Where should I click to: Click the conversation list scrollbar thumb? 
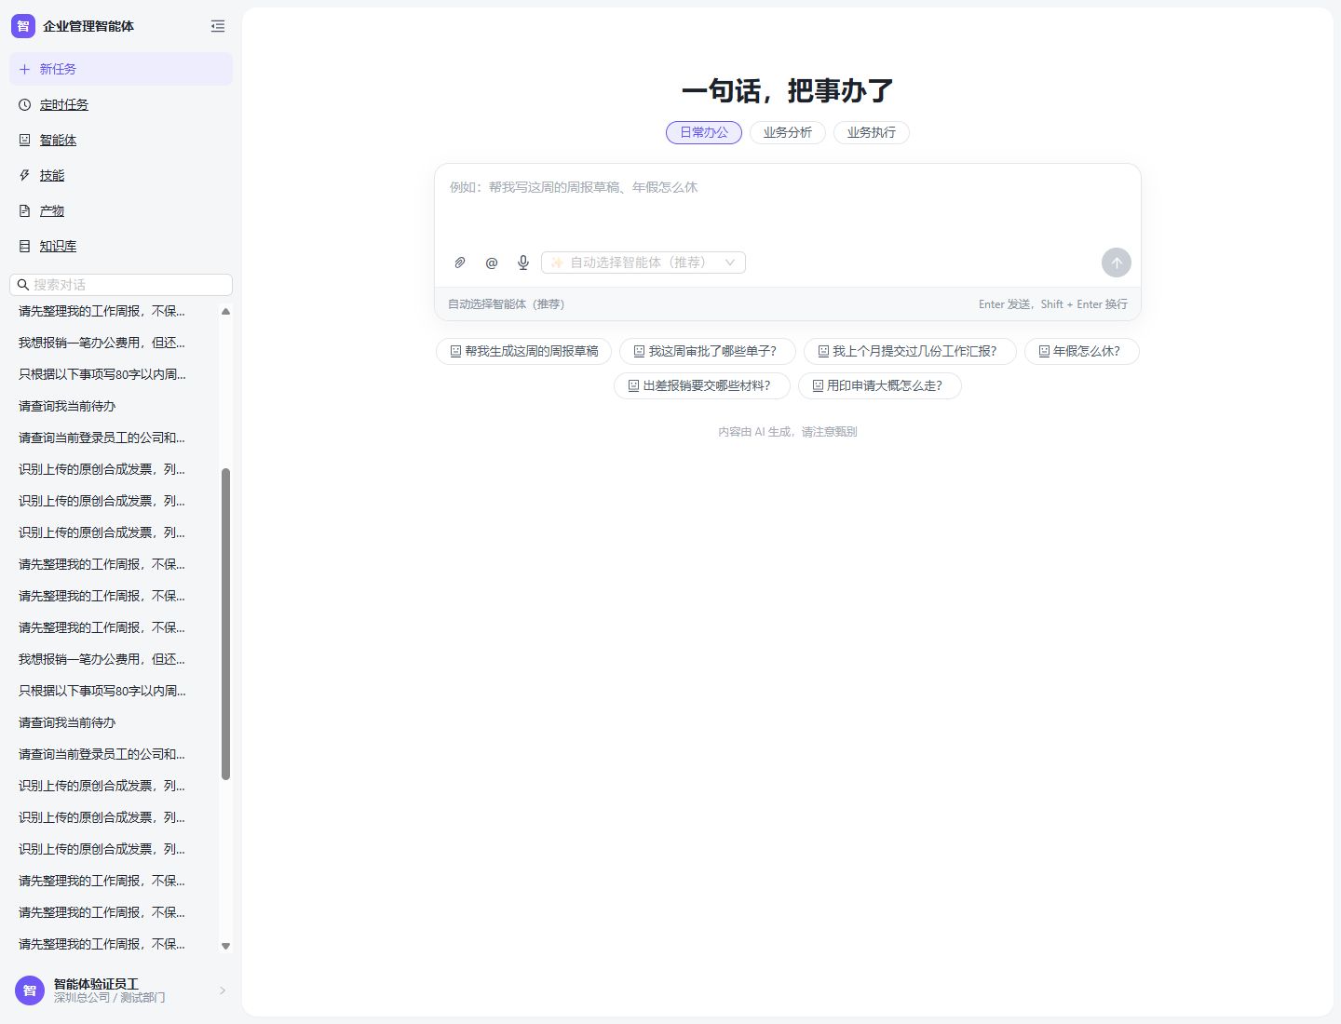(225, 624)
